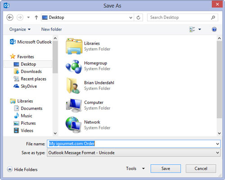Click the Outlook icon in title bar
The width and height of the screenshot is (225, 180).
pos(7,5)
